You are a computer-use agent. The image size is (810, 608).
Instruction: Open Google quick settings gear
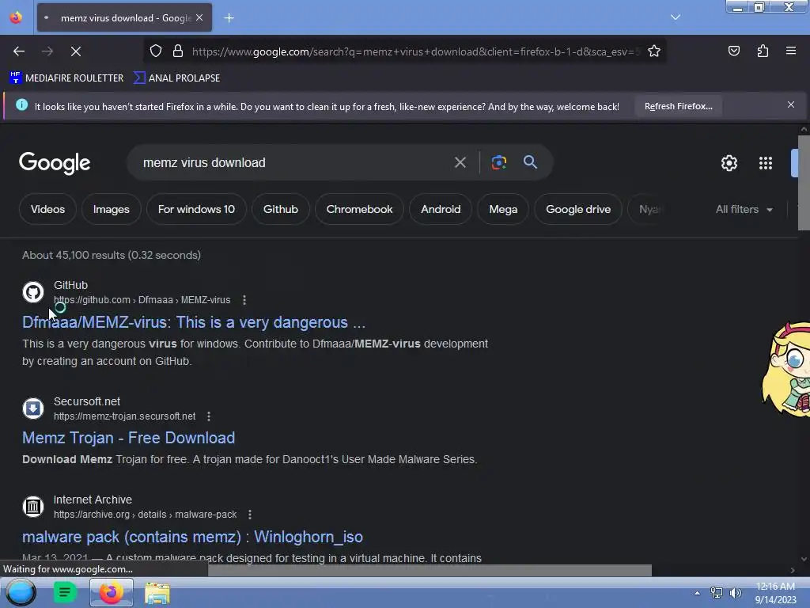tap(729, 163)
